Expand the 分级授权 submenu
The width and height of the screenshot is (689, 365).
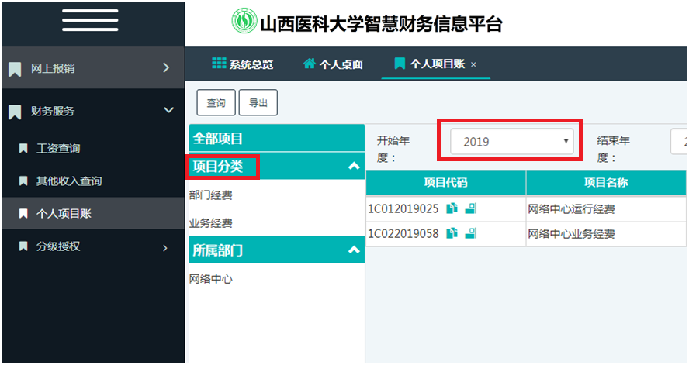coord(164,247)
